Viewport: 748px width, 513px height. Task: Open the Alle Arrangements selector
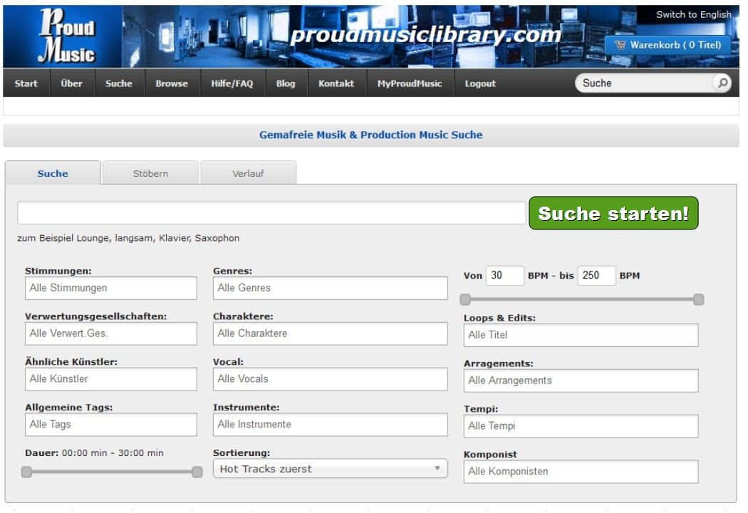(x=581, y=380)
